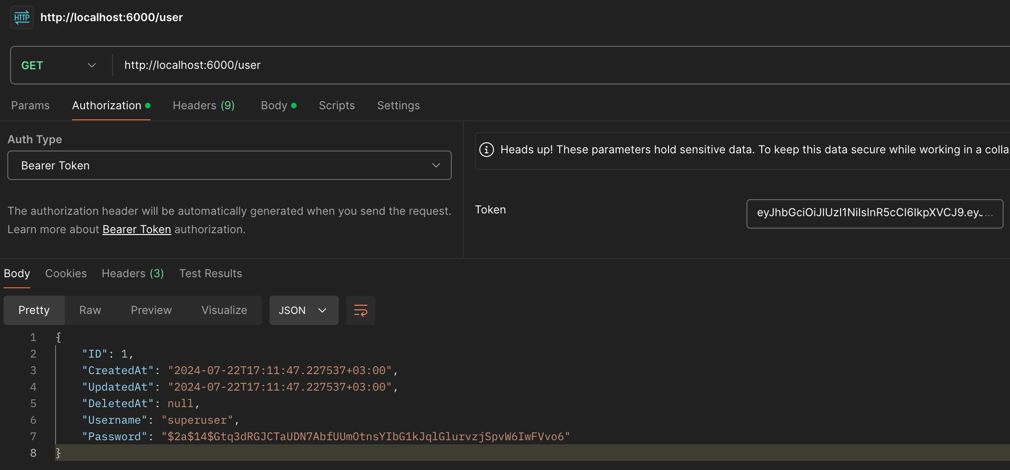1010x470 pixels.
Task: Click the "superuser" value in response
Action: click(197, 420)
